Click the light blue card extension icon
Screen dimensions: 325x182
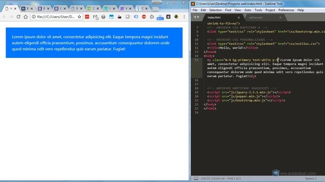(x=136, y=17)
